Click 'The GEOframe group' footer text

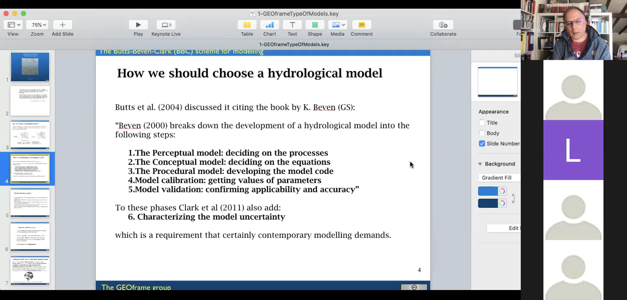136,287
